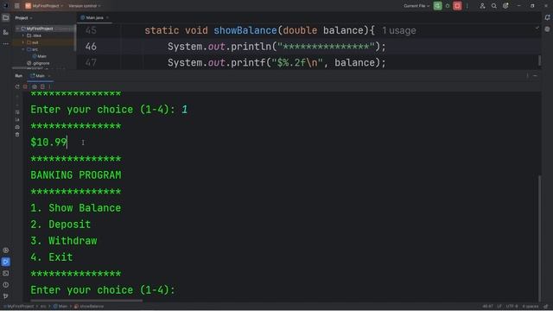Collapse the src folder
The height and width of the screenshot is (311, 553).
[23, 49]
